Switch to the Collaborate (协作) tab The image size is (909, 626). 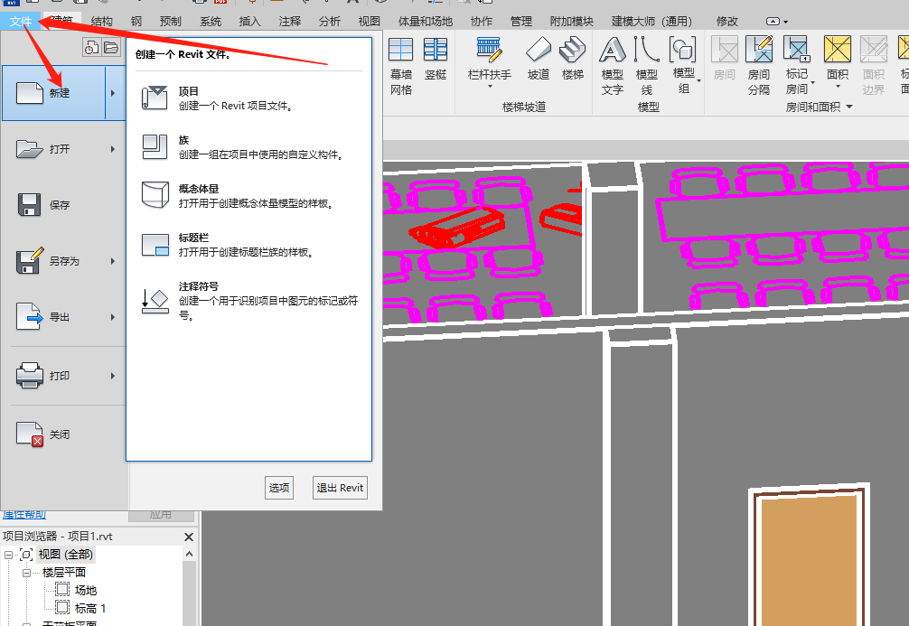pos(482,22)
